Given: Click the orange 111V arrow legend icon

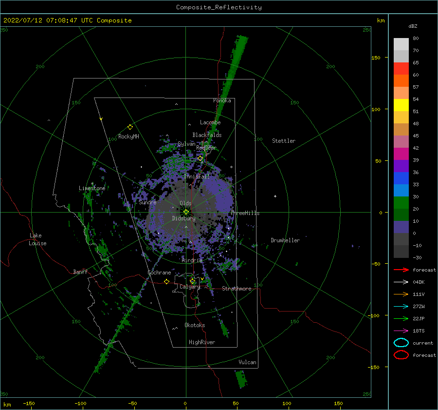Looking at the screenshot, I should [x=401, y=294].
